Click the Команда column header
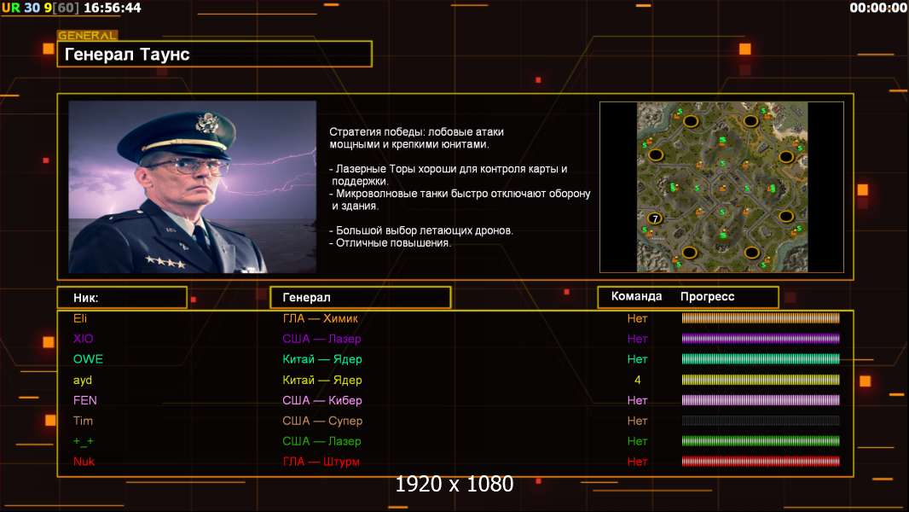Viewport: 909px width, 512px height. tap(636, 296)
